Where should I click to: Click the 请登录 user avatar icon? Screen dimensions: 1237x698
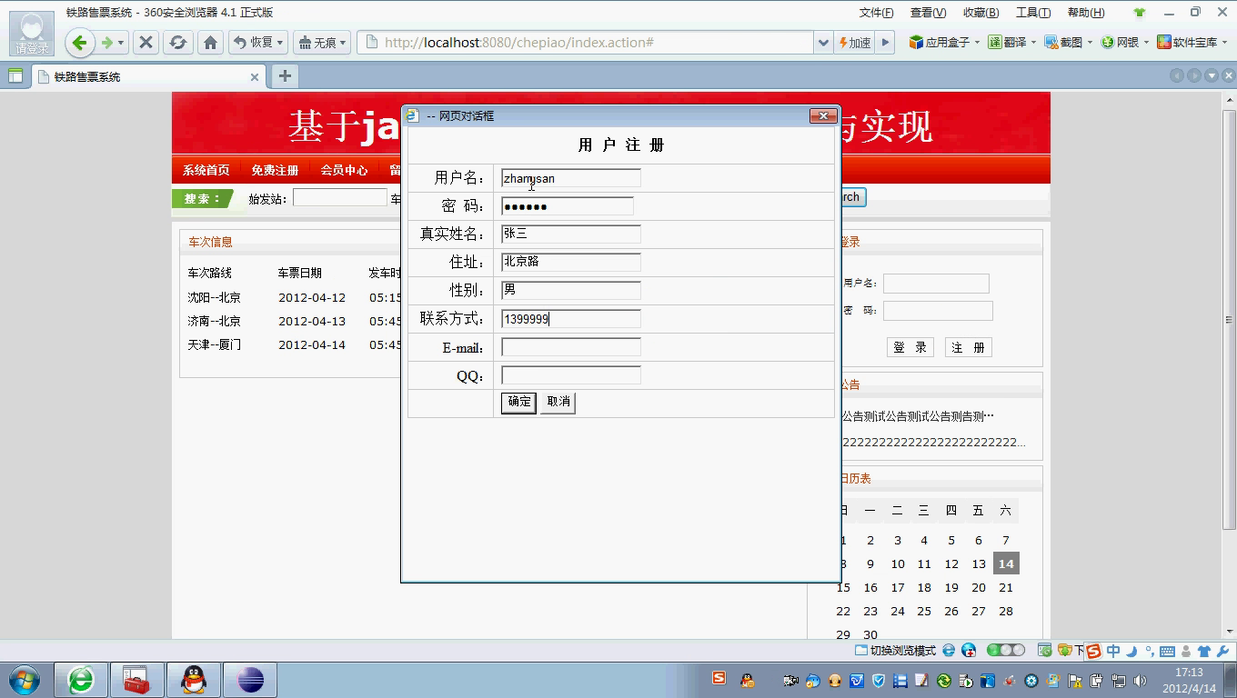point(32,34)
